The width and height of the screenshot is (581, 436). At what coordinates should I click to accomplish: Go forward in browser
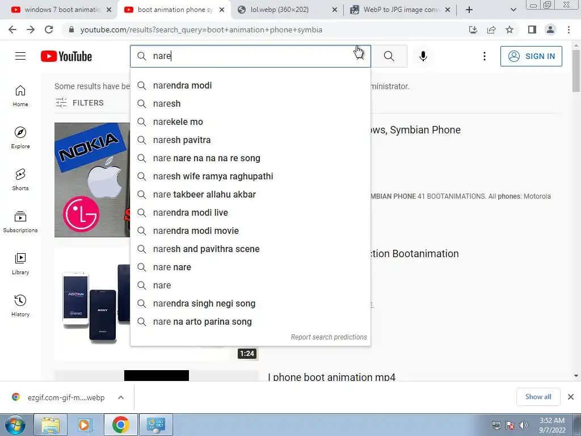click(31, 30)
